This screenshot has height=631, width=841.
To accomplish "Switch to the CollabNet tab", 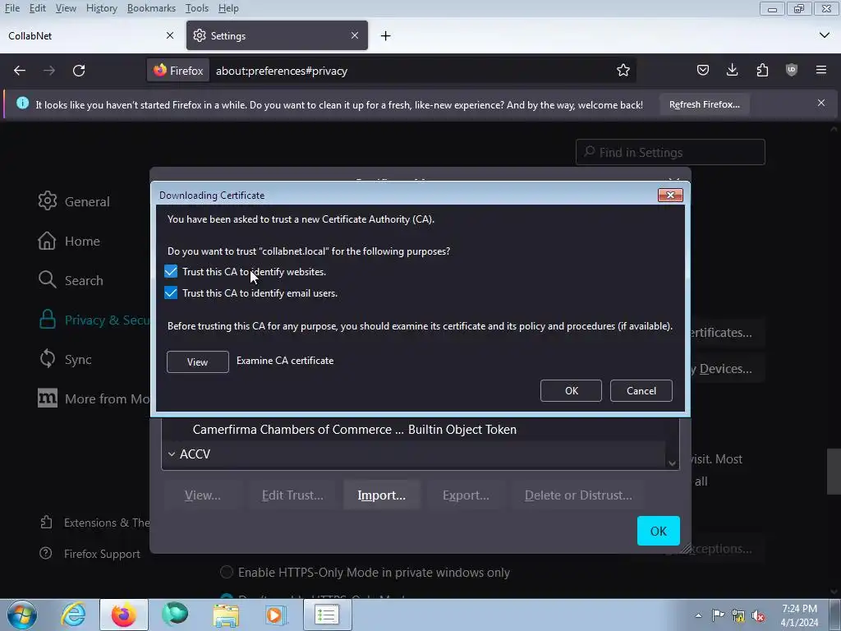I will coord(91,35).
